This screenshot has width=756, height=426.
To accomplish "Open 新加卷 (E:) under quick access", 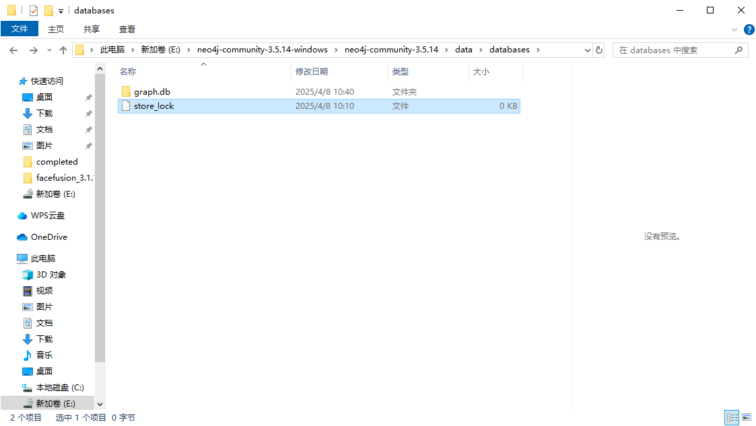I will click(55, 194).
